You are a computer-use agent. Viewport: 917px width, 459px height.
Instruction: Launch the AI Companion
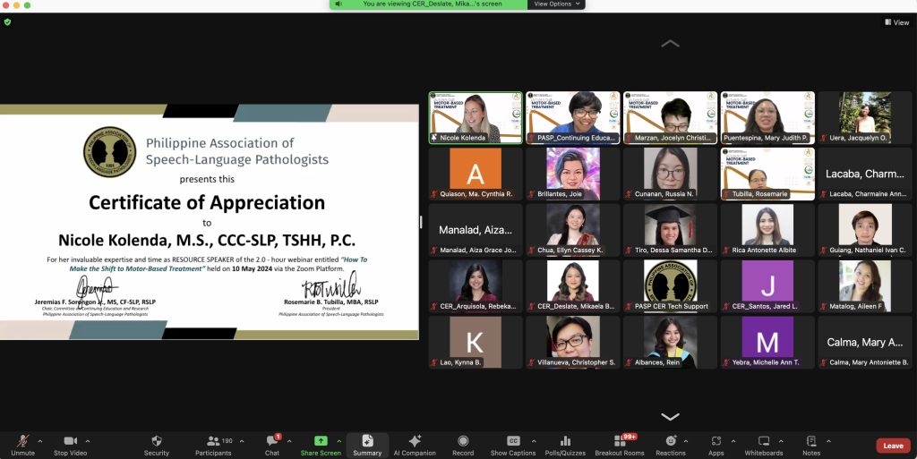click(x=415, y=445)
